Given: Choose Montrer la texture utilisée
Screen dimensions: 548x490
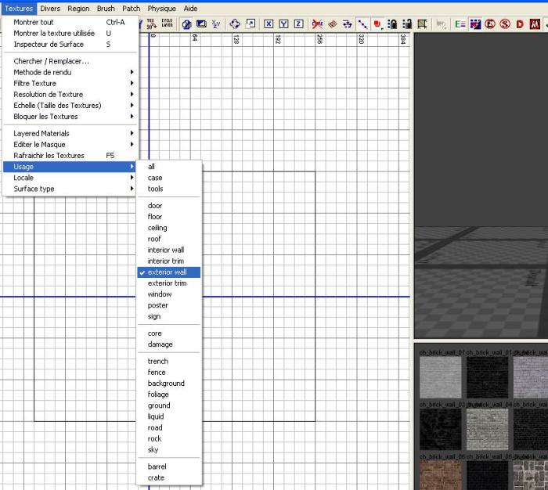Looking at the screenshot, I should (x=70, y=33).
